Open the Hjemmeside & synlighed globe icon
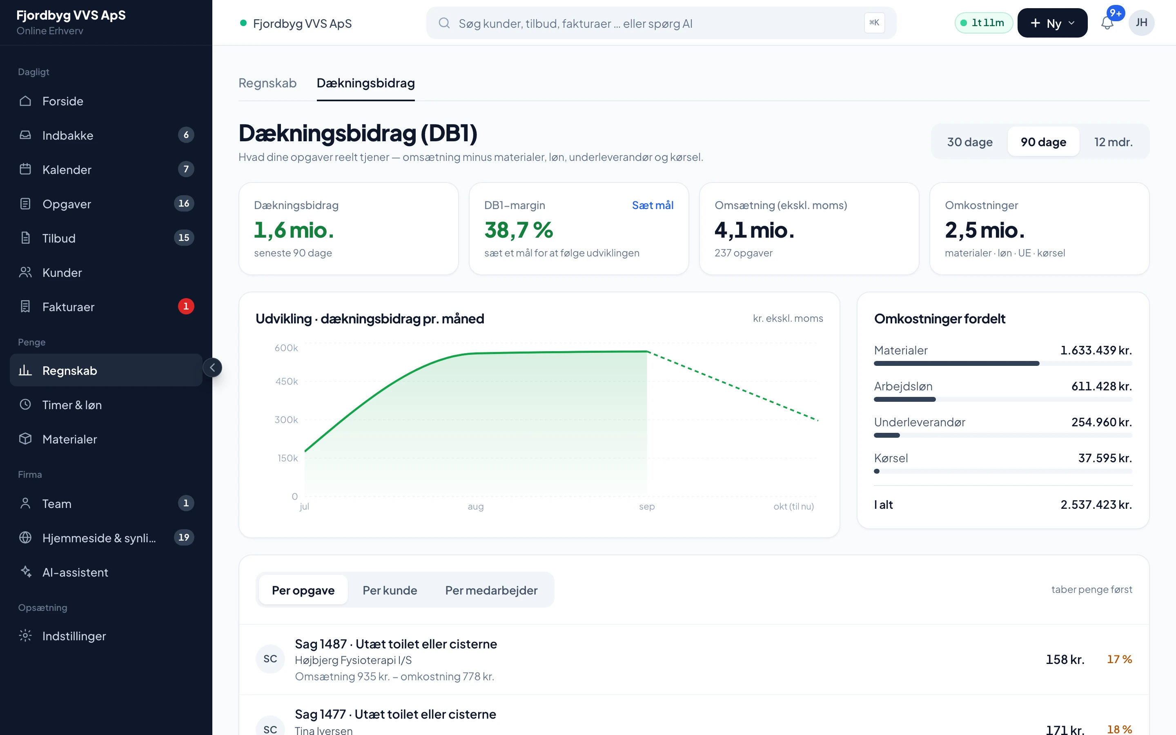This screenshot has height=735, width=1176. pyautogui.click(x=25, y=538)
